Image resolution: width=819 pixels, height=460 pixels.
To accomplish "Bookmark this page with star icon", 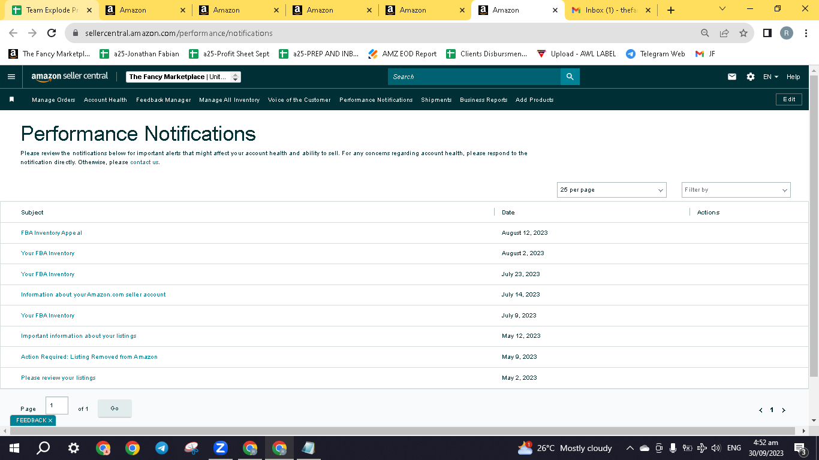I will [743, 33].
